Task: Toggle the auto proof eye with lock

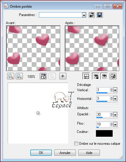Action: 95,76
